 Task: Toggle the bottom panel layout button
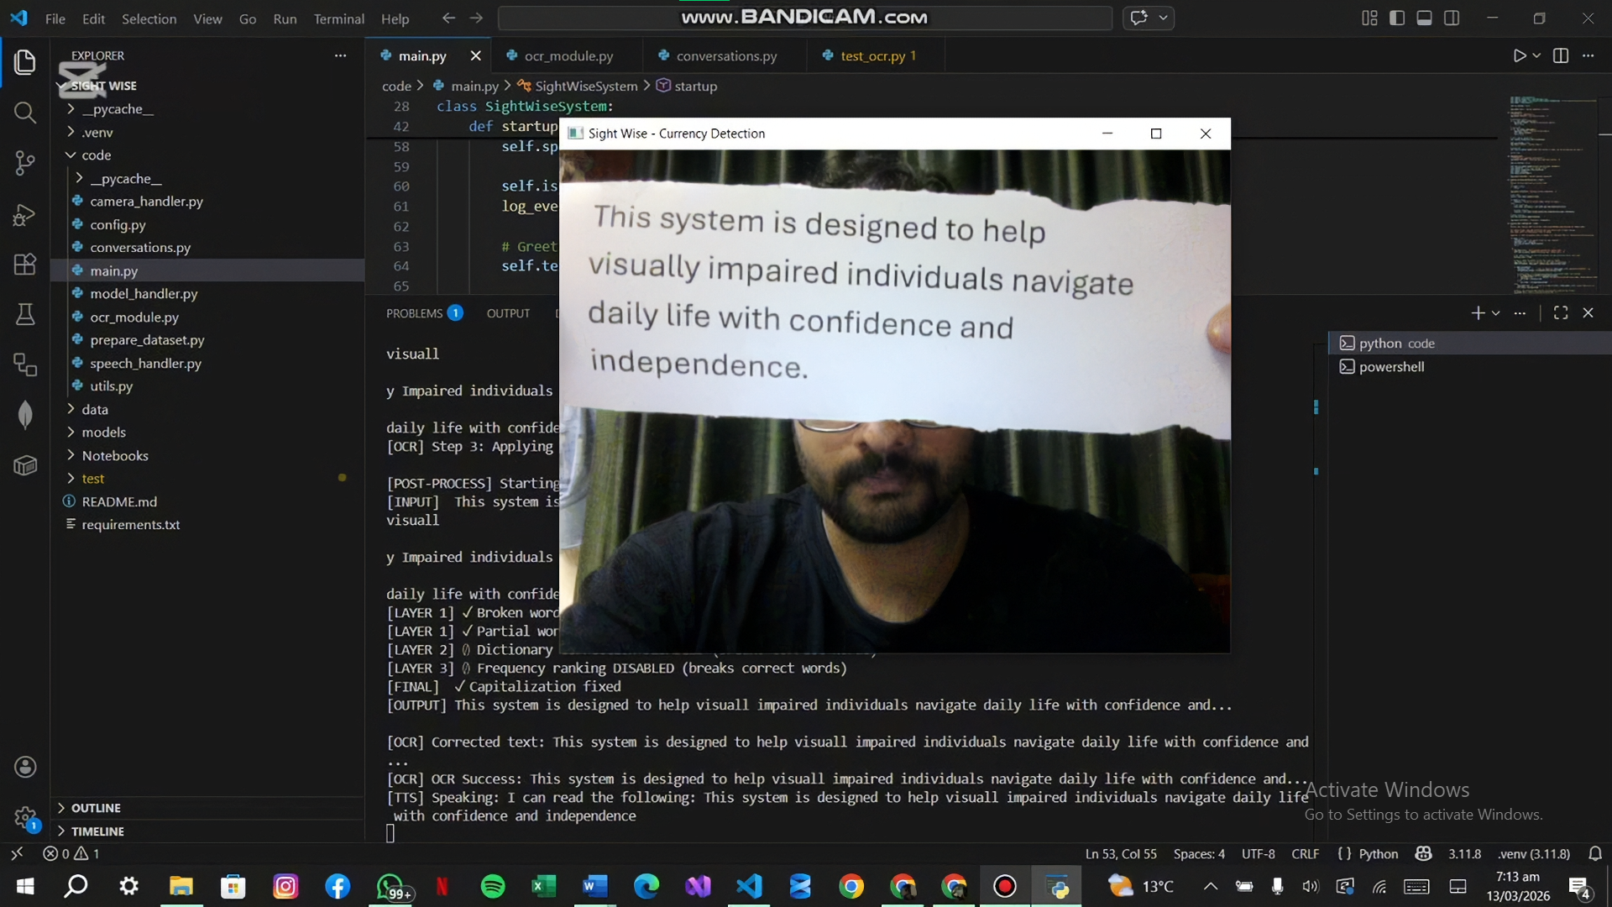(1424, 18)
